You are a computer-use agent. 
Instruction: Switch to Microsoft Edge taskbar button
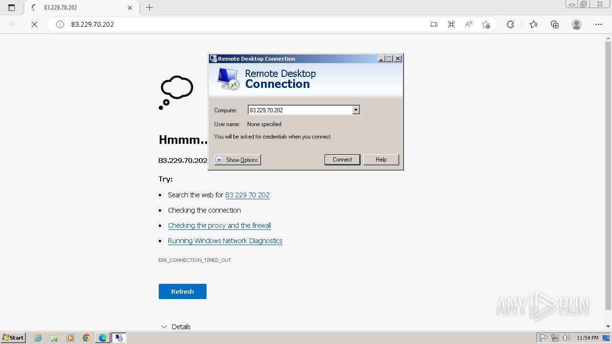[x=103, y=338]
